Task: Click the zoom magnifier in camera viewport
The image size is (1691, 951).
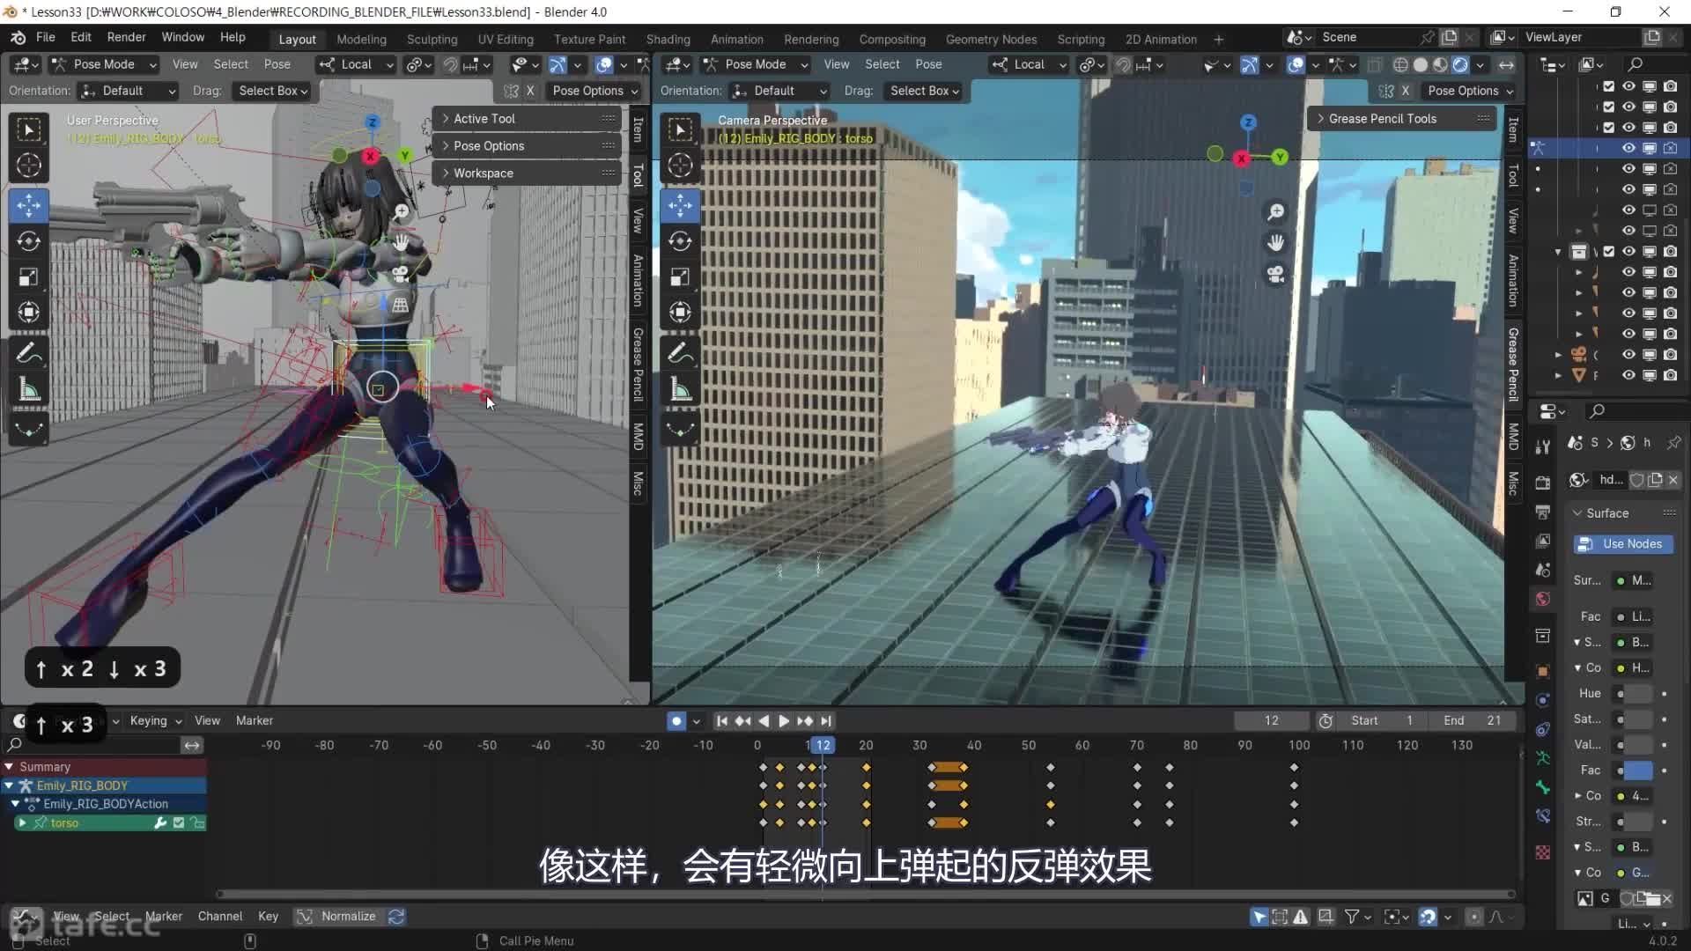Action: coord(1275,212)
